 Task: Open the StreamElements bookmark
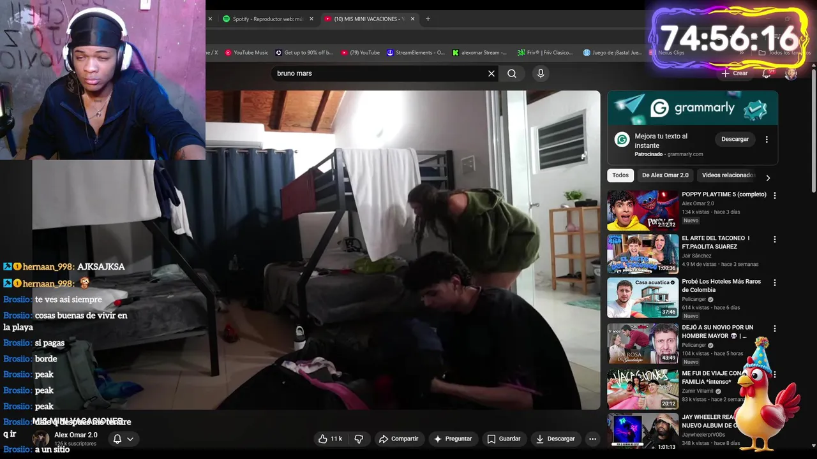click(x=416, y=53)
